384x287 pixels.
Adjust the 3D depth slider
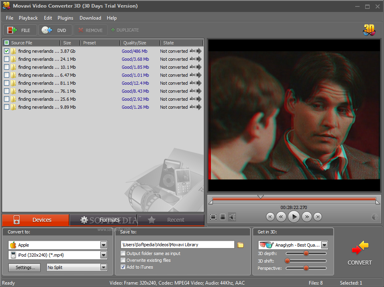[x=306, y=253]
